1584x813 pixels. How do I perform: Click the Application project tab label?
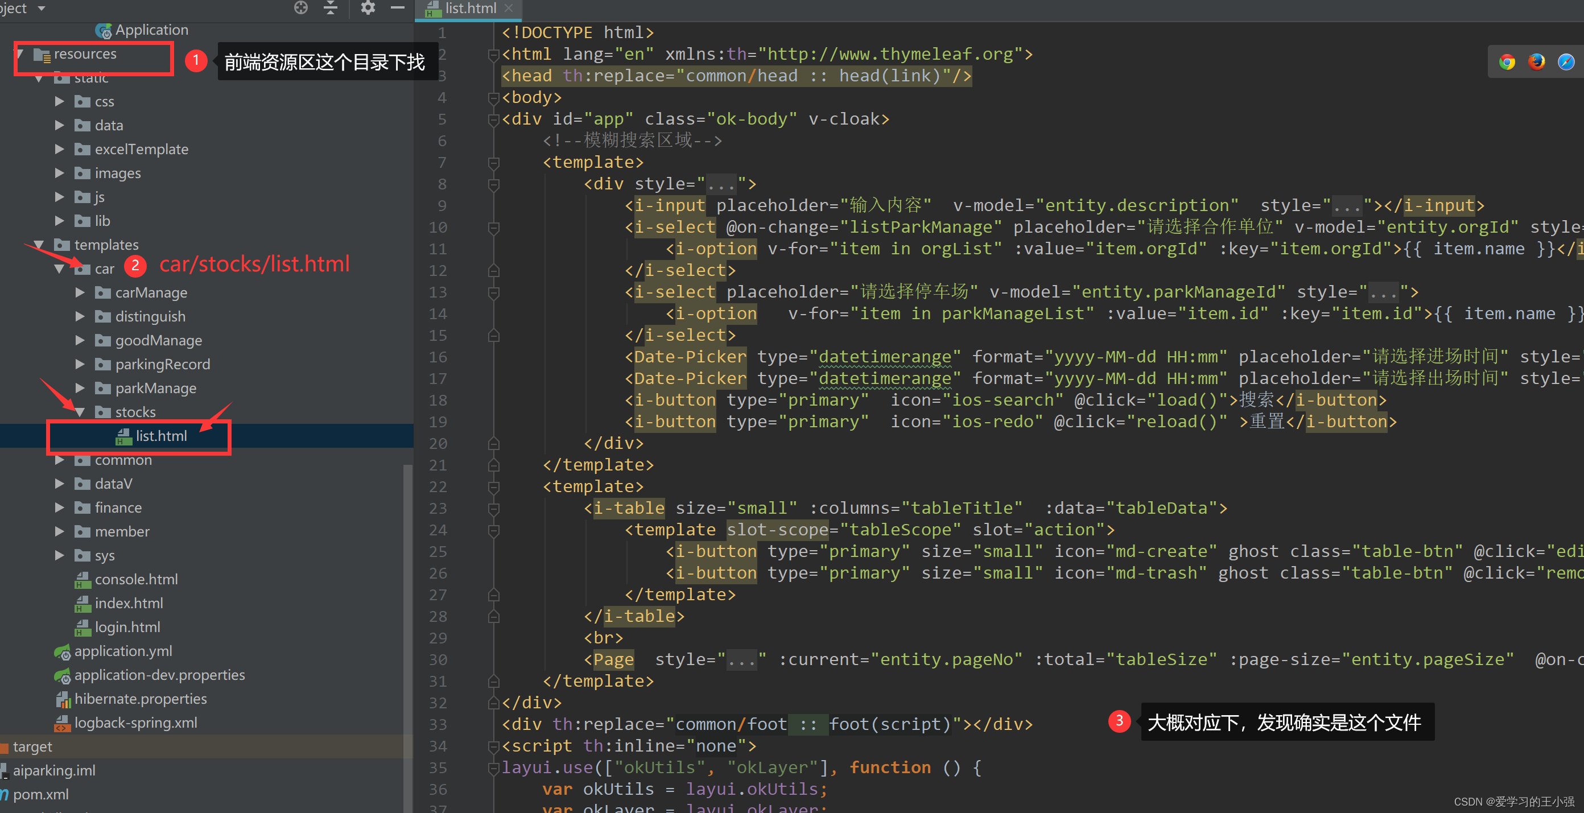[x=152, y=29]
